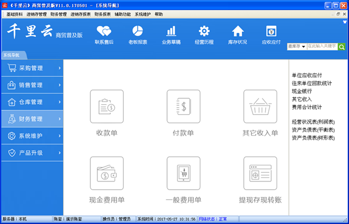The width and height of the screenshot is (349, 224).
Task: Expand 系统维护 sidebar section
Action: pyautogui.click(x=32, y=136)
